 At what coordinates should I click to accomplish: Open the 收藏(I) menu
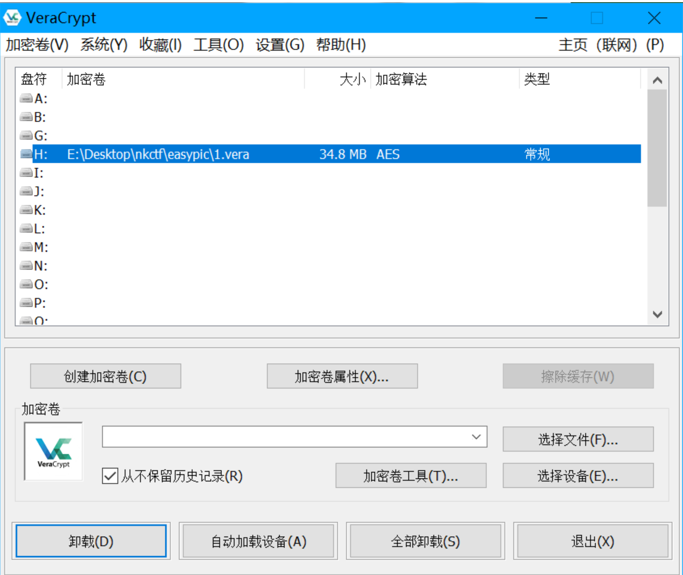(x=161, y=45)
